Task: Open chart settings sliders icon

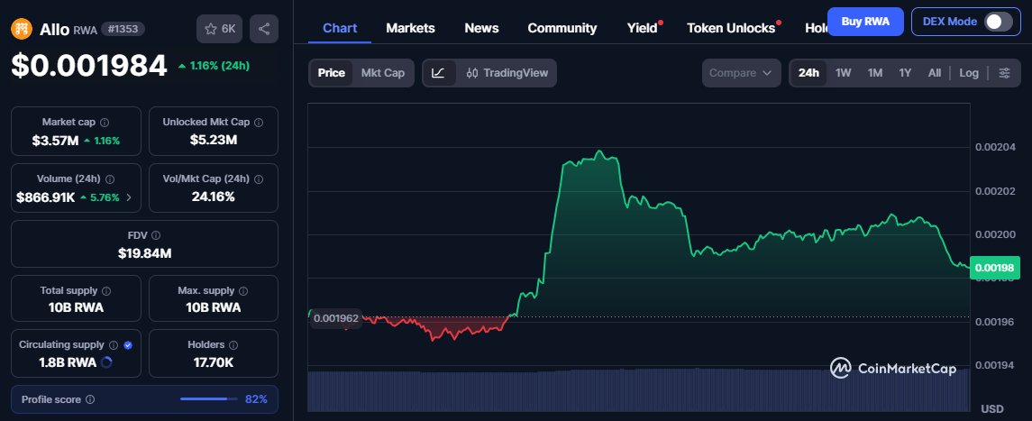Action: tap(1004, 73)
